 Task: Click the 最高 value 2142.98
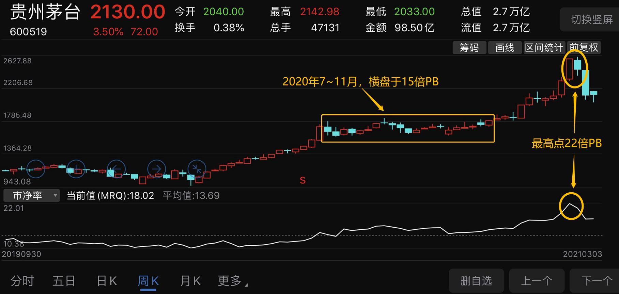[320, 12]
